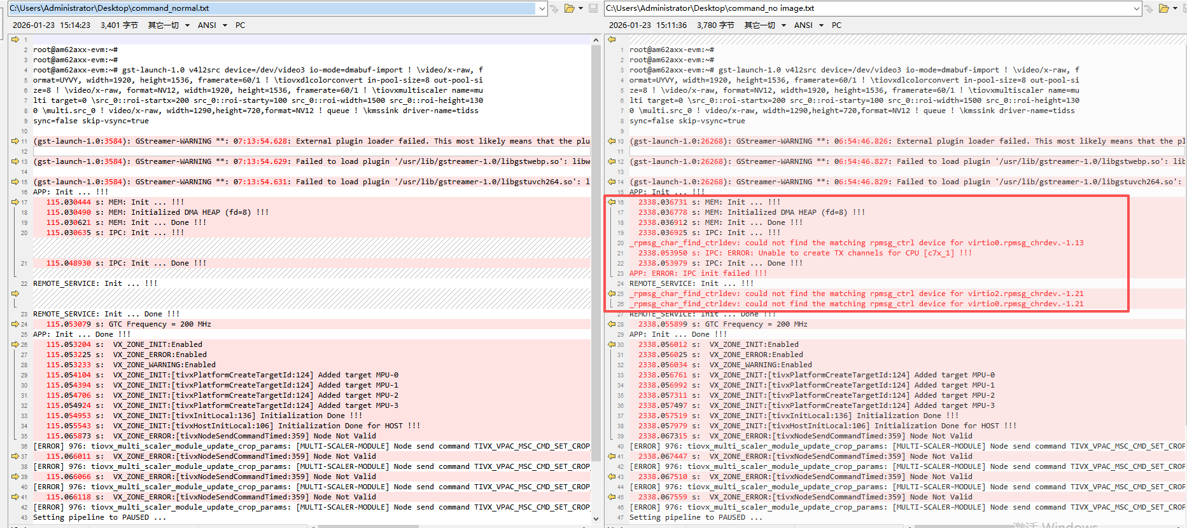Click right line 'Setting pipeline to PAUSED ...'

[x=696, y=517]
